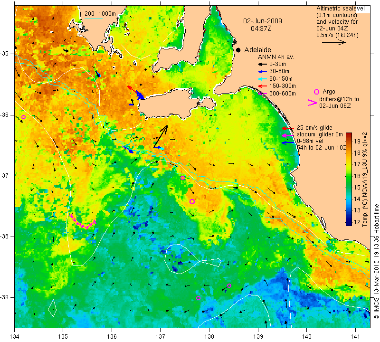Click the latitude axis label -35
The image size is (380, 342).
tap(5, 53)
